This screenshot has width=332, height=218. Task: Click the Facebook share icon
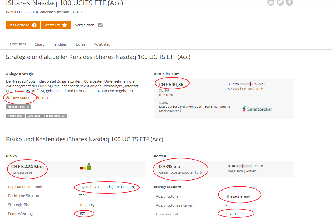point(289,2)
